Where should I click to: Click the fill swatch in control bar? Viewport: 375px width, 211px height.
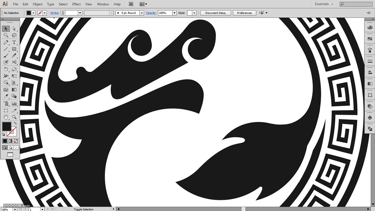coord(29,13)
